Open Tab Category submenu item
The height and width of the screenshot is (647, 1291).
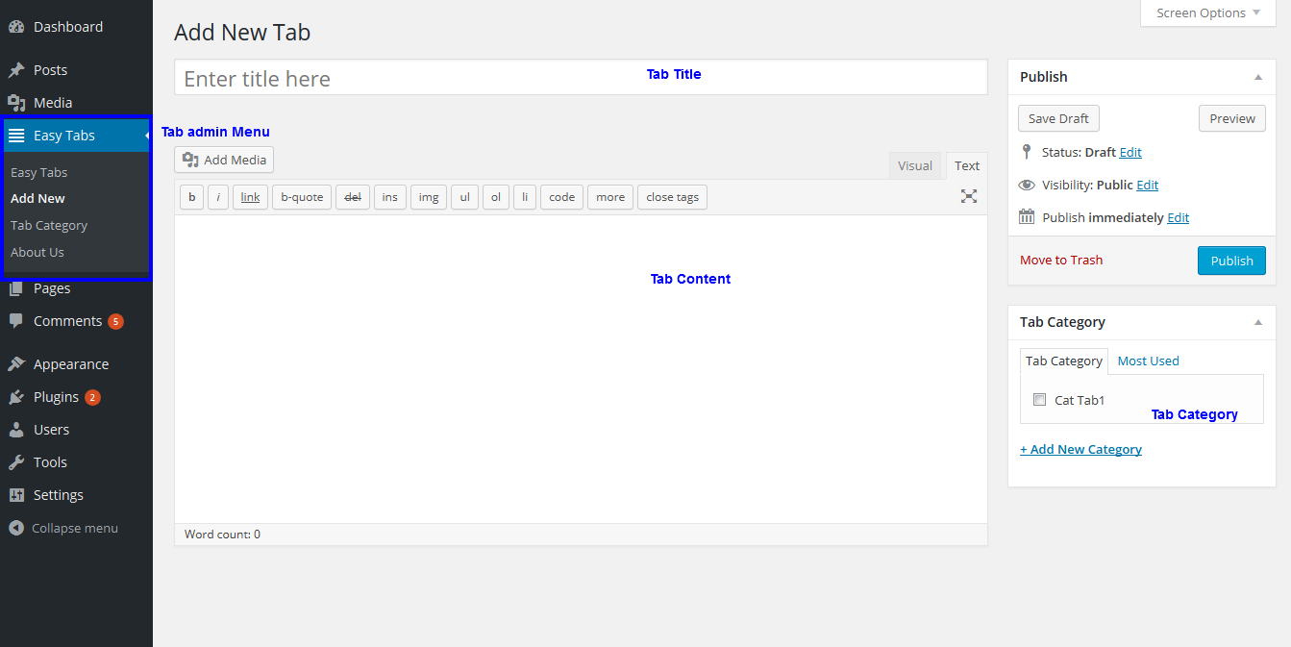[49, 225]
